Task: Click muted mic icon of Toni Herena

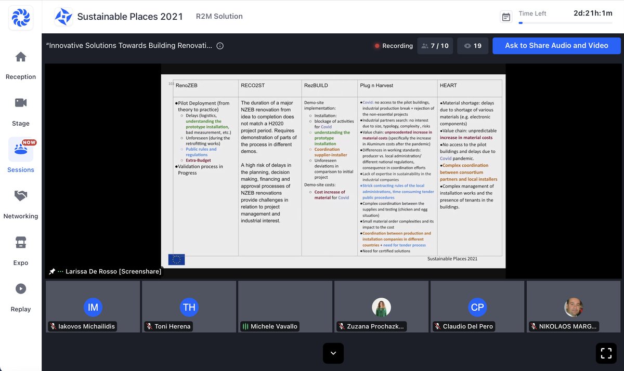Action: 149,326
